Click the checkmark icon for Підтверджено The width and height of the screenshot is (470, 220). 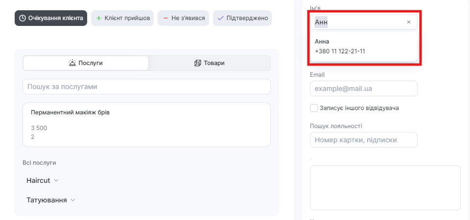(x=220, y=18)
